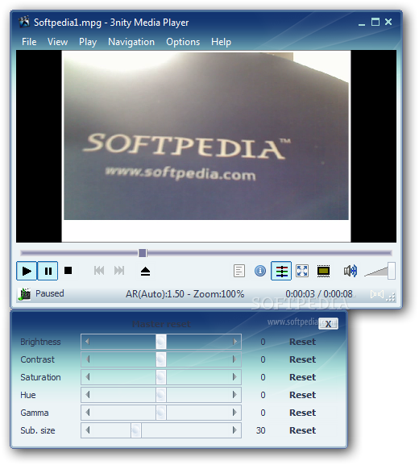Open the Help menu
The height and width of the screenshot is (465, 419).
point(221,42)
